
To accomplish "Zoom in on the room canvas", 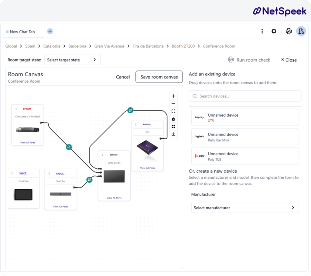I will [173, 96].
